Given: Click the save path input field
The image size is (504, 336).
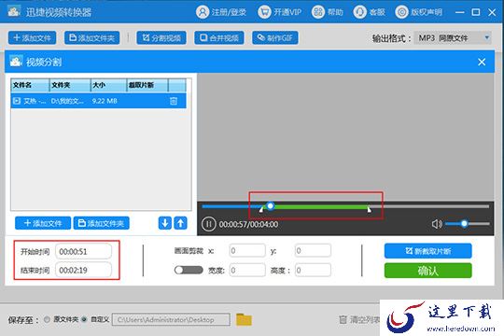Looking at the screenshot, I should tap(171, 319).
